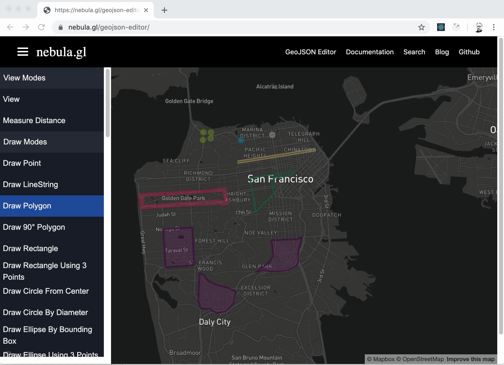
Task: Open the Chrome profile avatar
Action: pos(479,27)
